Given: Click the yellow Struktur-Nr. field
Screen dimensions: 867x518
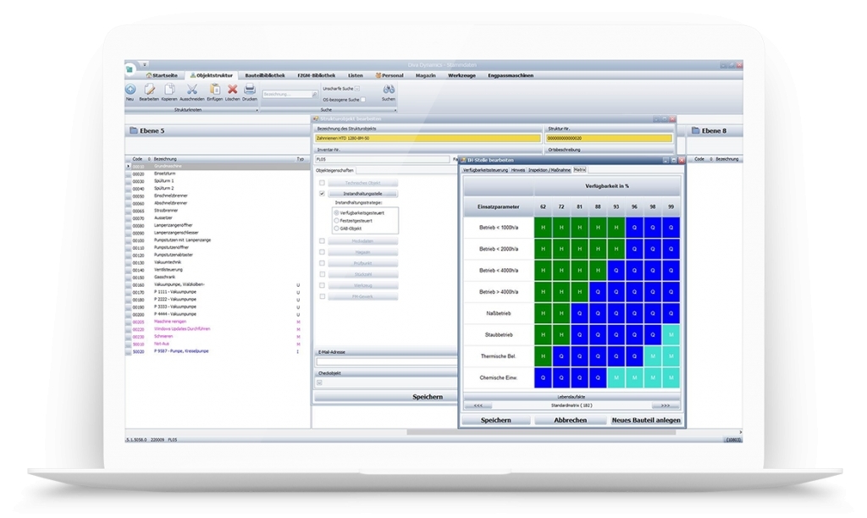Looking at the screenshot, I should [x=609, y=138].
